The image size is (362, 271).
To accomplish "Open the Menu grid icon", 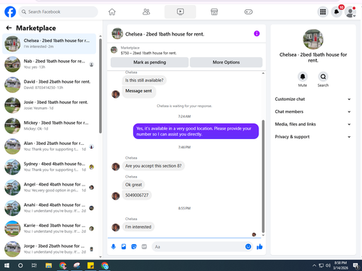I will pyautogui.click(x=323, y=12).
